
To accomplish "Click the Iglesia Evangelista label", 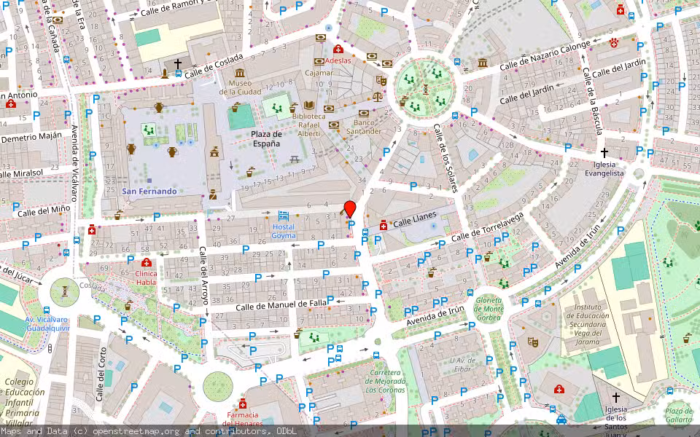I will pos(604,168).
